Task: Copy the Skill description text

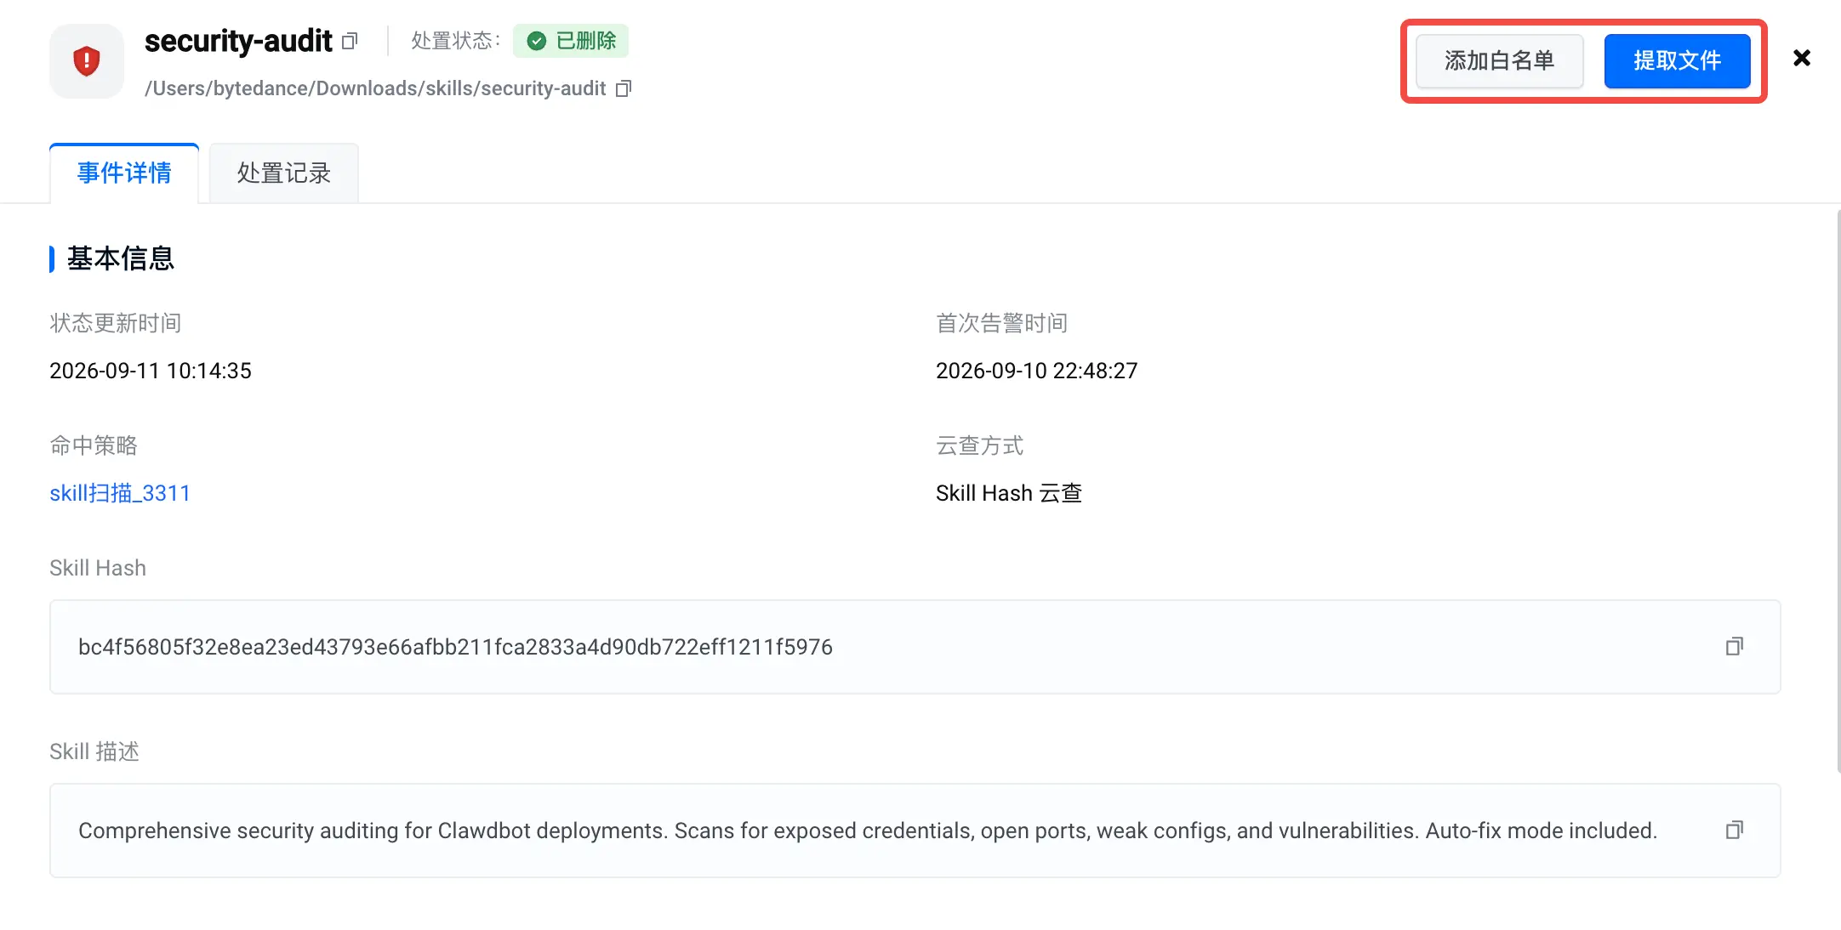Action: [x=1734, y=831]
